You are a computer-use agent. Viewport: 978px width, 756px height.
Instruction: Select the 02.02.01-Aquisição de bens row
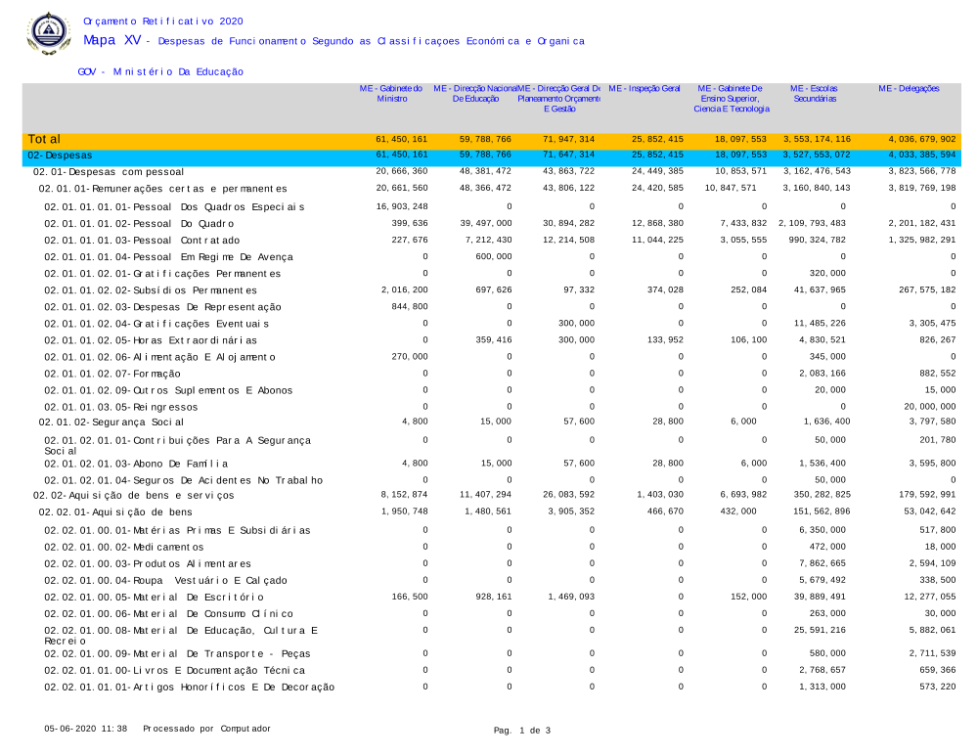(115, 511)
